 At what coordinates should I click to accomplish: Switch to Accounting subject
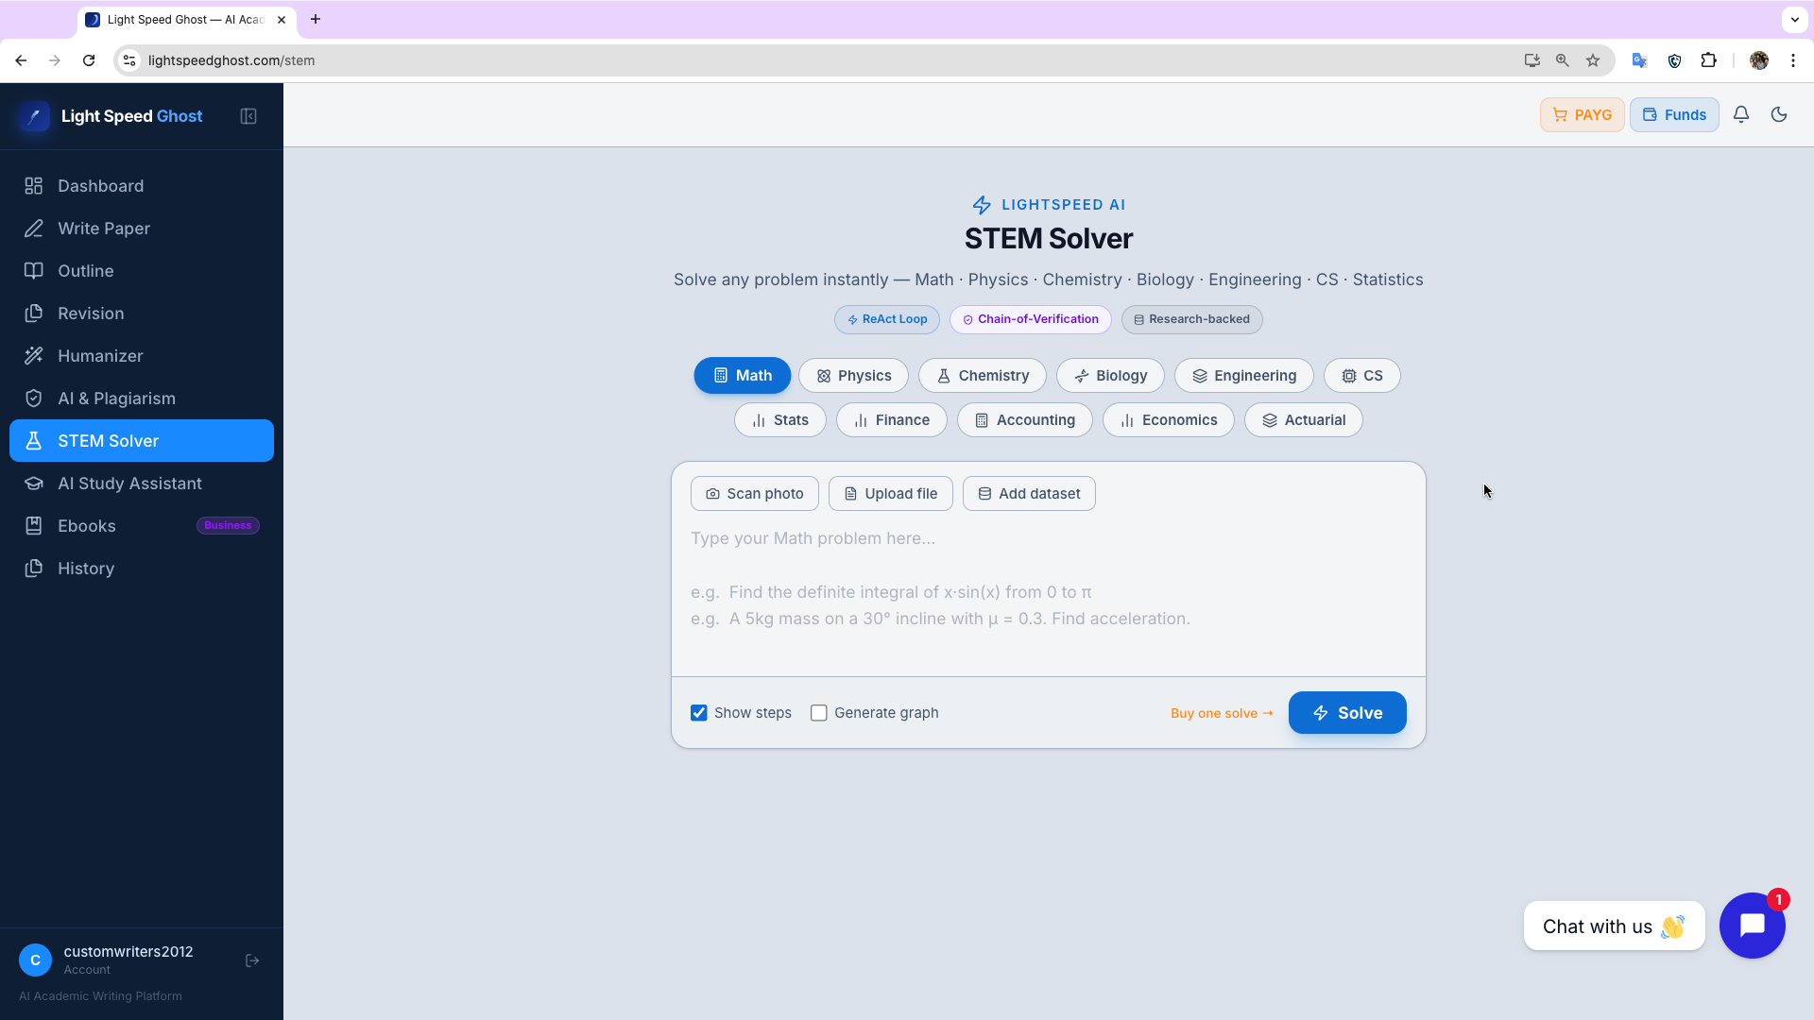click(1025, 420)
